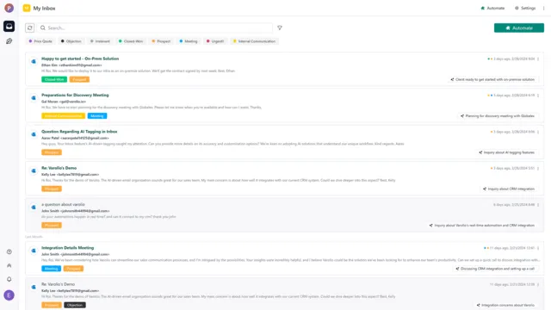Open the purple P avatar at top left
Viewport: 551px width, 310px height.
[x=9, y=8]
